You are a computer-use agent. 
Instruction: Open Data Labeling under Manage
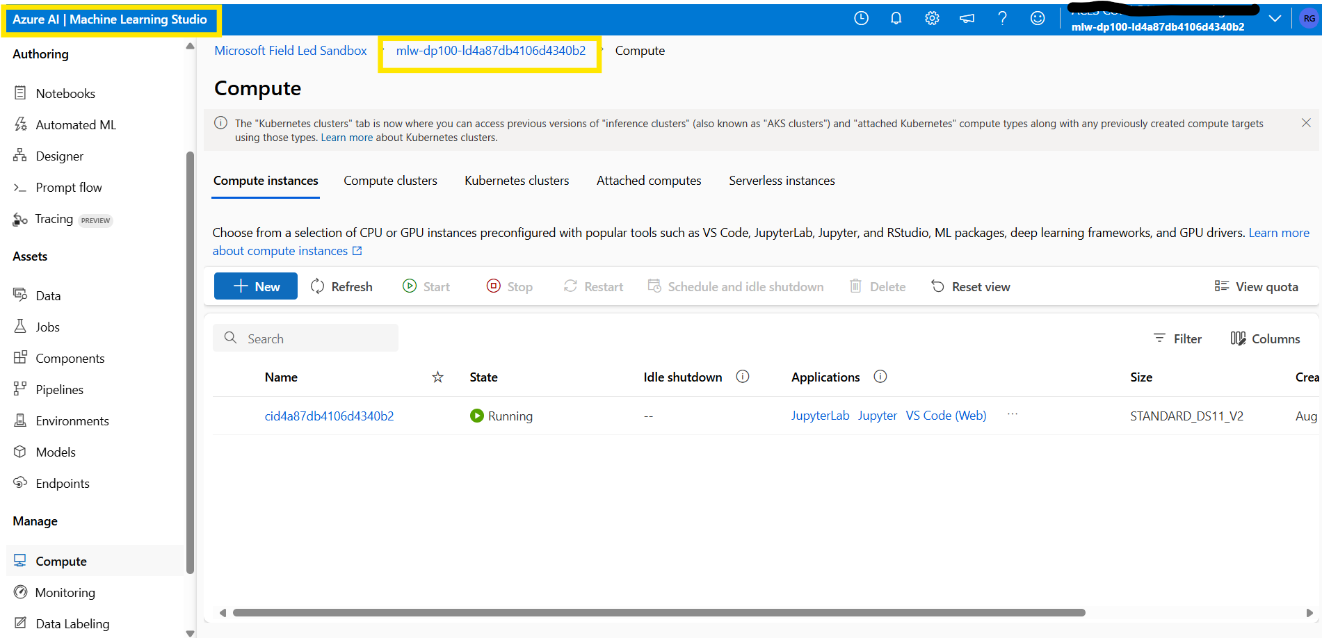61,623
